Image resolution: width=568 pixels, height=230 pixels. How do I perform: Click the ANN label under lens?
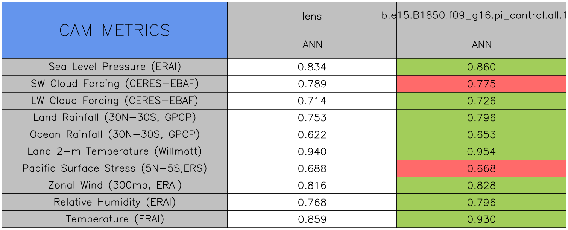312,44
